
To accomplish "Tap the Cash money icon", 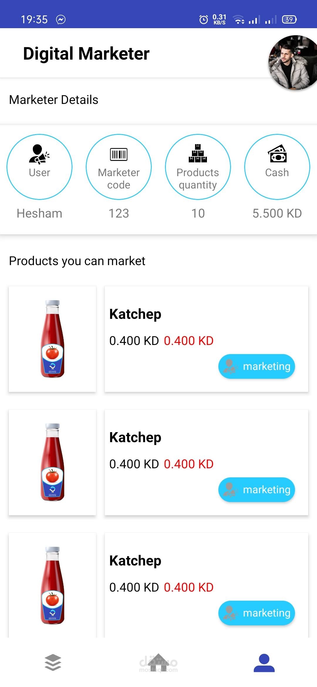I will coord(277,154).
